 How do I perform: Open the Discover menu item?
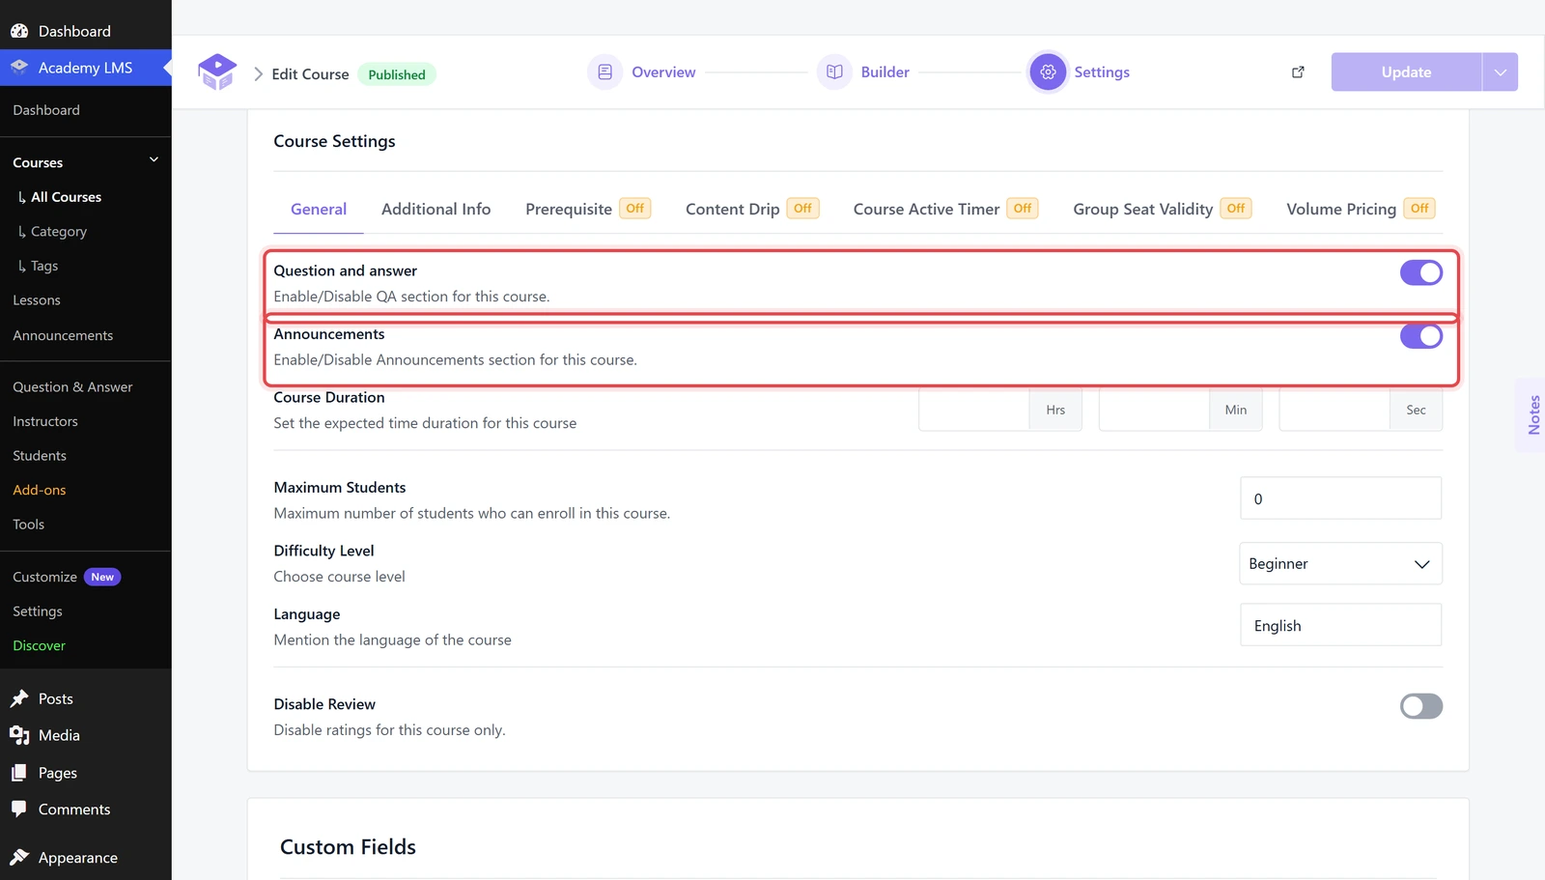coord(40,645)
